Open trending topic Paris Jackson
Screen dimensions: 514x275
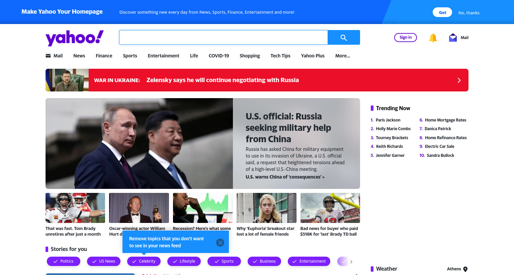click(x=388, y=120)
